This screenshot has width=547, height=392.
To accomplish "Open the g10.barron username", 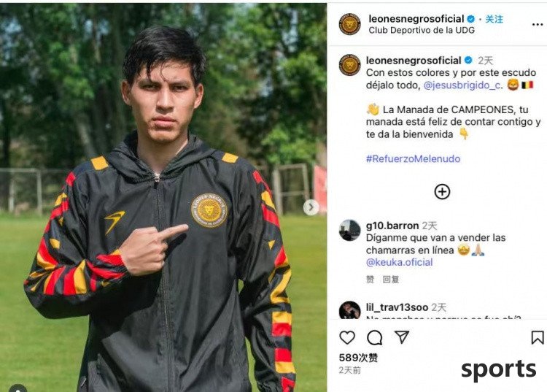I will coord(392,226).
